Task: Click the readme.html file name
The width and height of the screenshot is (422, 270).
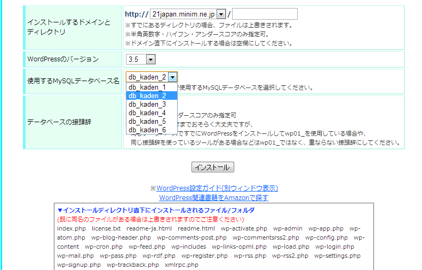Action: (196, 228)
